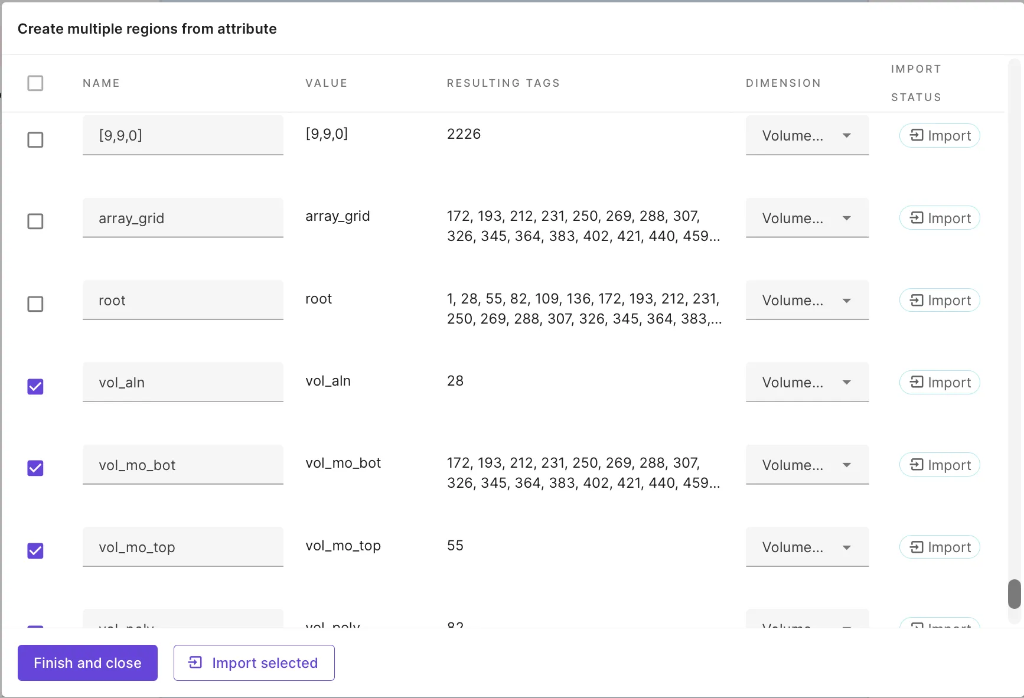
Task: Click the vol_mo_top text in the Value column
Action: (343, 546)
